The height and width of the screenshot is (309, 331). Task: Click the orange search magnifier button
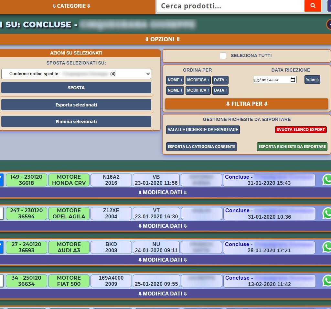tap(313, 6)
